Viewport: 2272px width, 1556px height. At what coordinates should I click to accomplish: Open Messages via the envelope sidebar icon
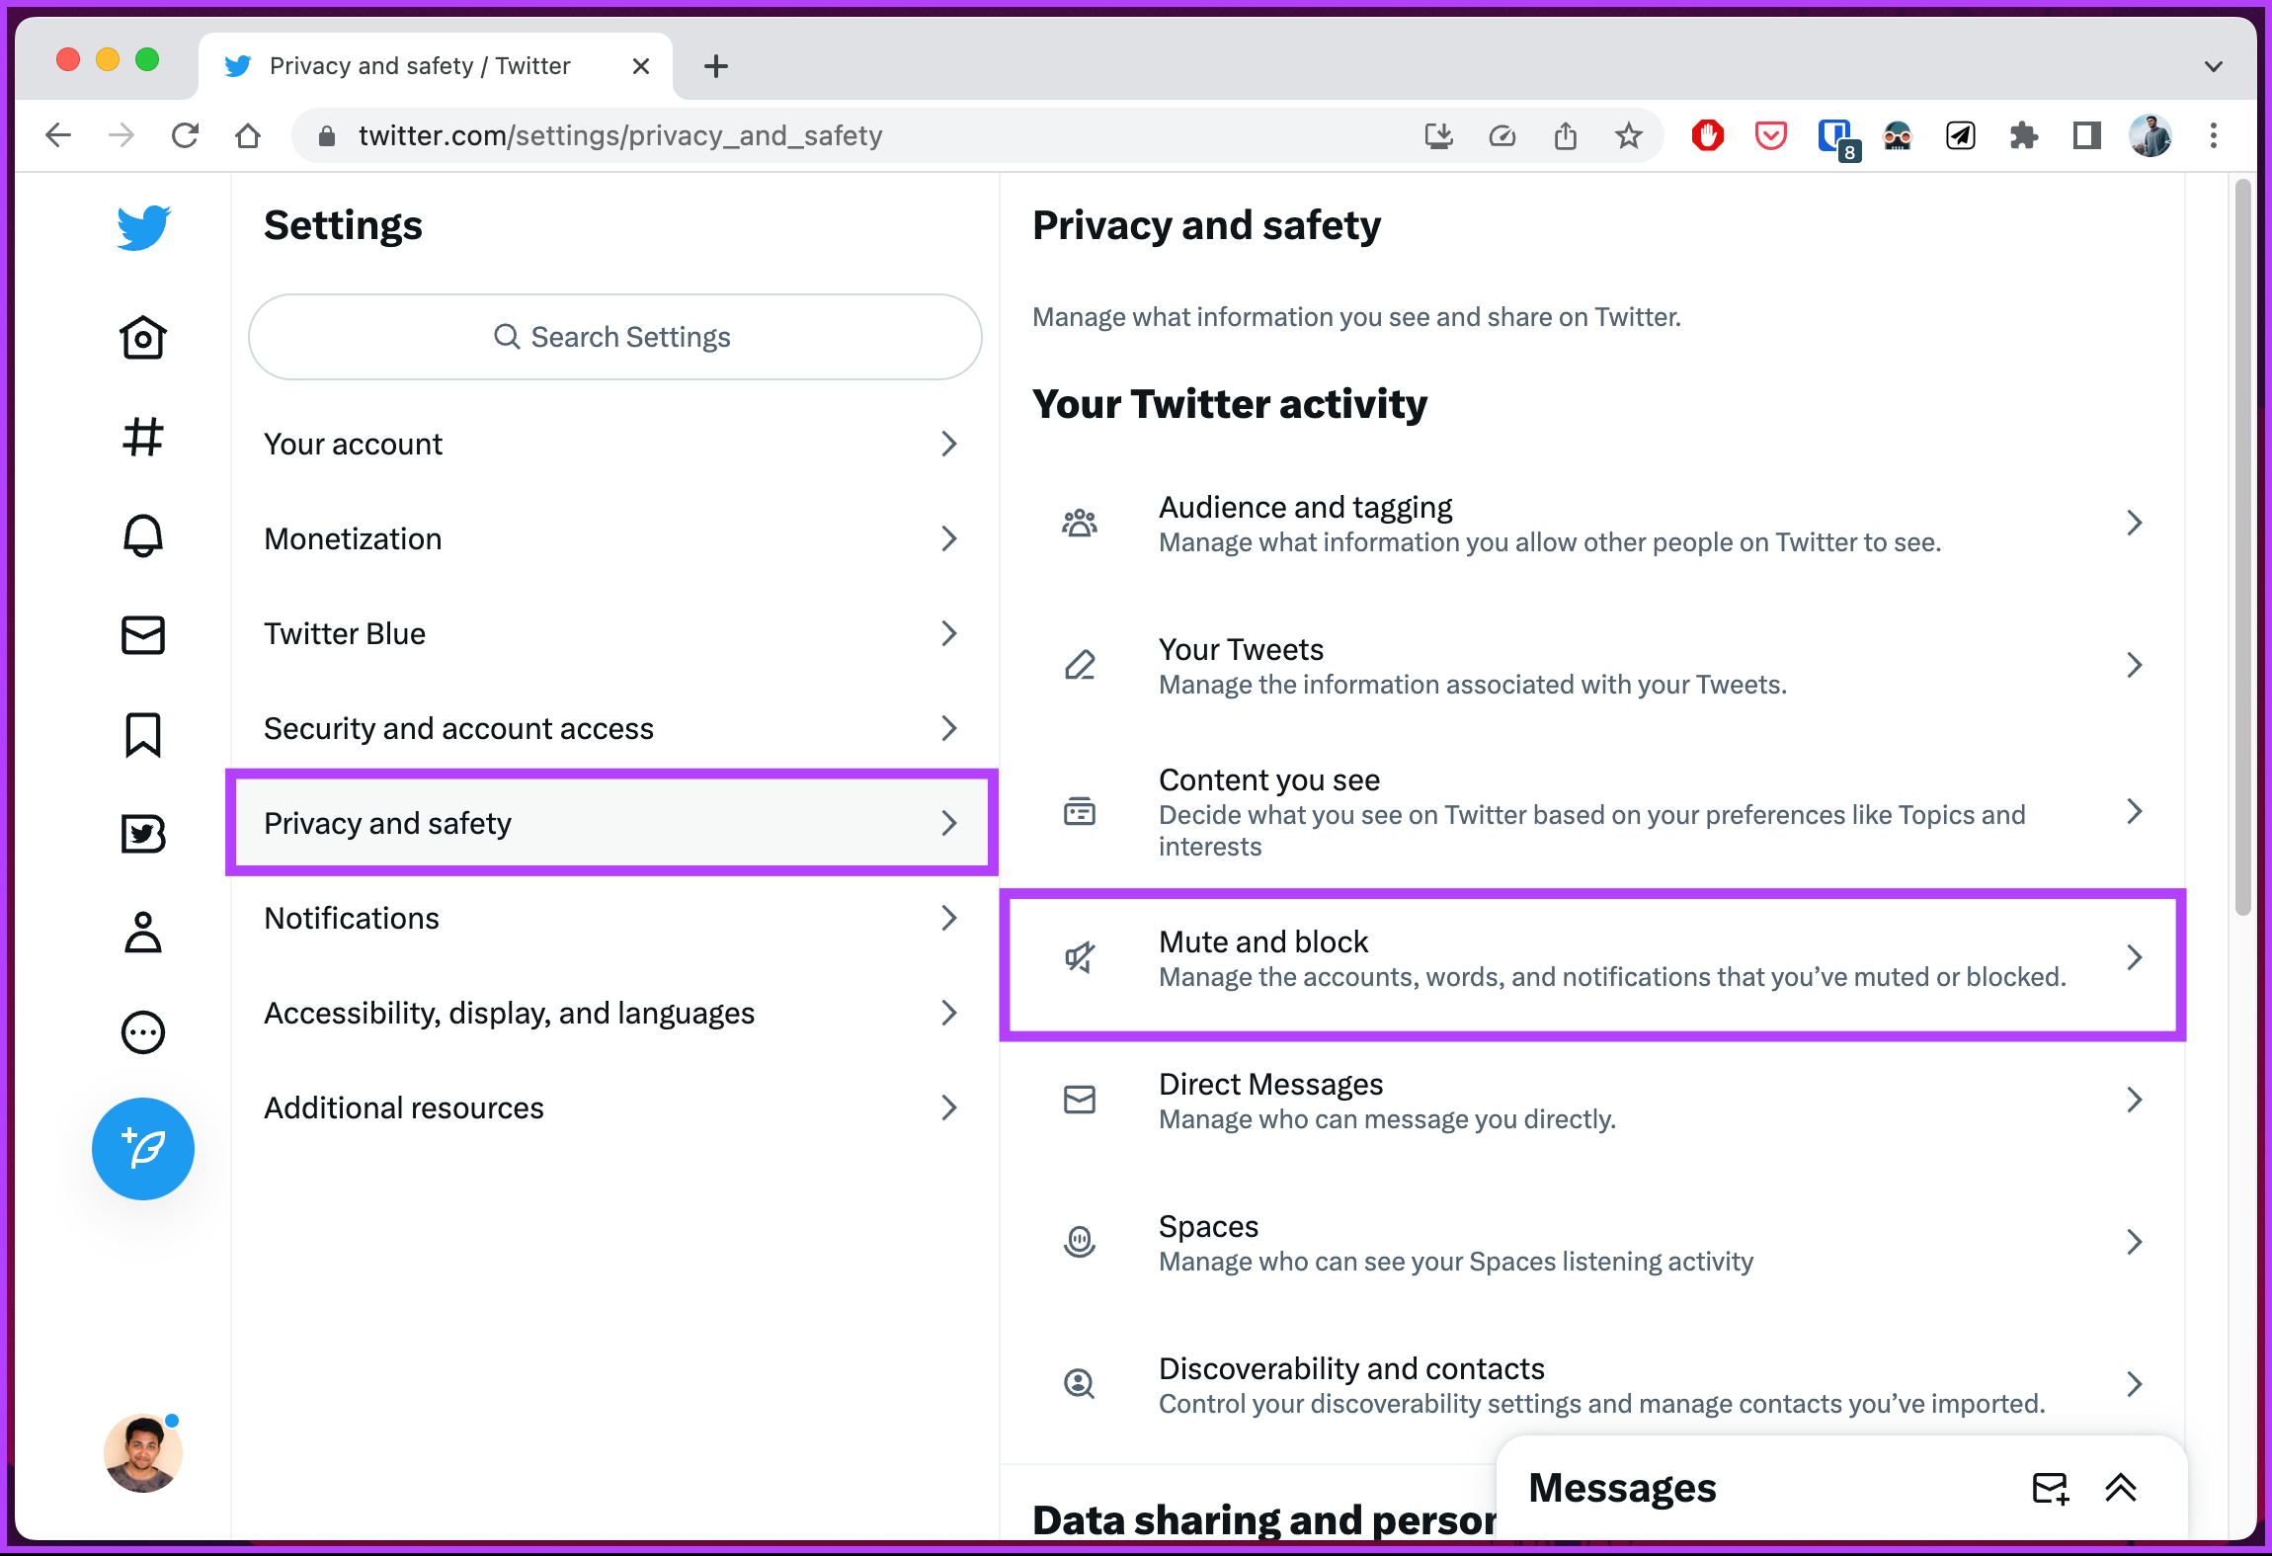tap(143, 635)
